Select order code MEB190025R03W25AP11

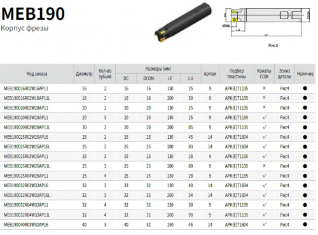[26, 157]
